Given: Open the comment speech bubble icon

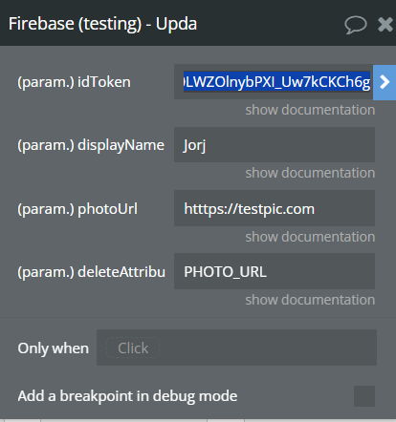Looking at the screenshot, I should [x=356, y=25].
